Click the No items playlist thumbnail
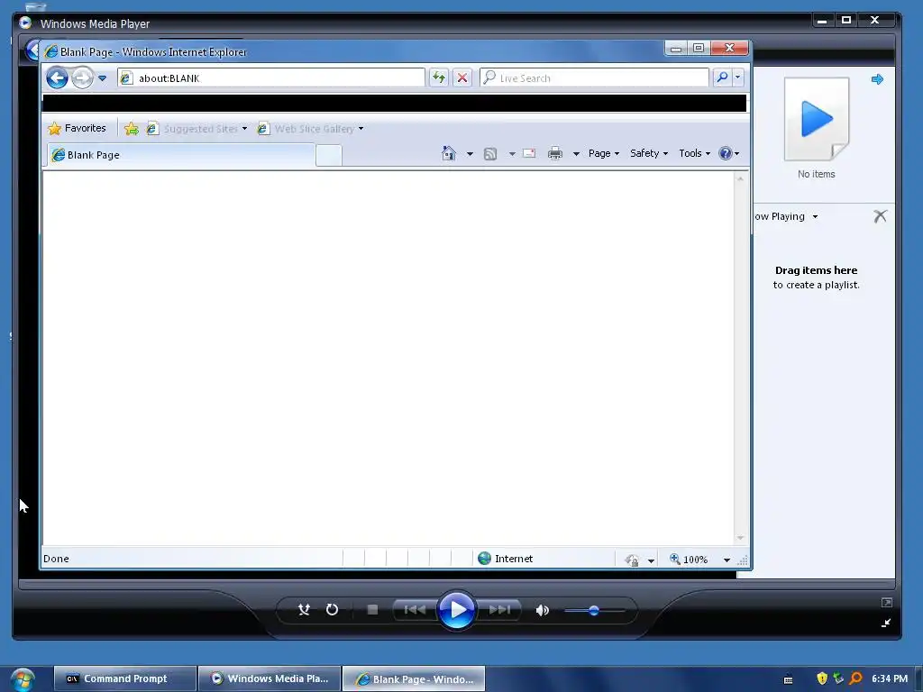 point(817,120)
